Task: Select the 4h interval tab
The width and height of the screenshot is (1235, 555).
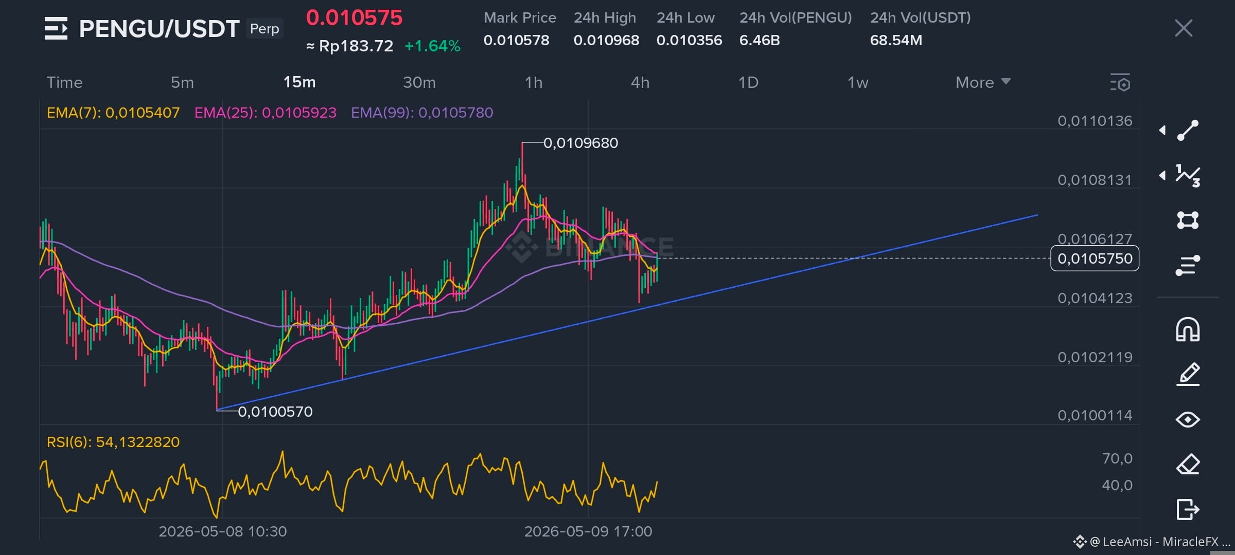Action: pyautogui.click(x=640, y=82)
